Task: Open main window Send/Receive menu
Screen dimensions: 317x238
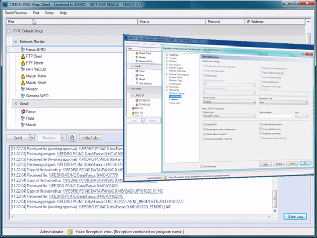Action: pos(16,13)
